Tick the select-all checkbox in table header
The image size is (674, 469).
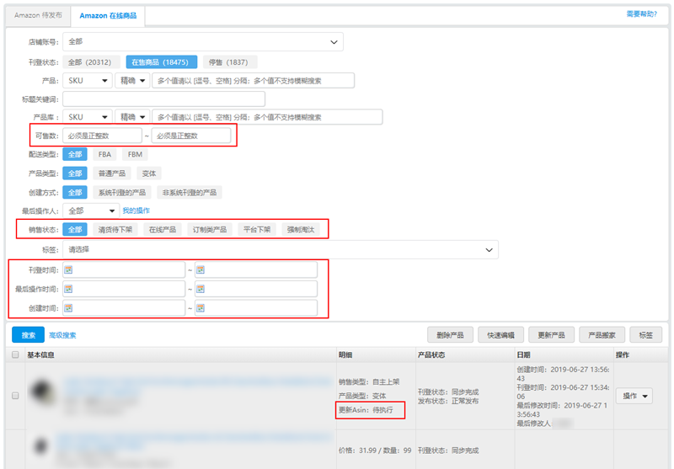pyautogui.click(x=15, y=355)
